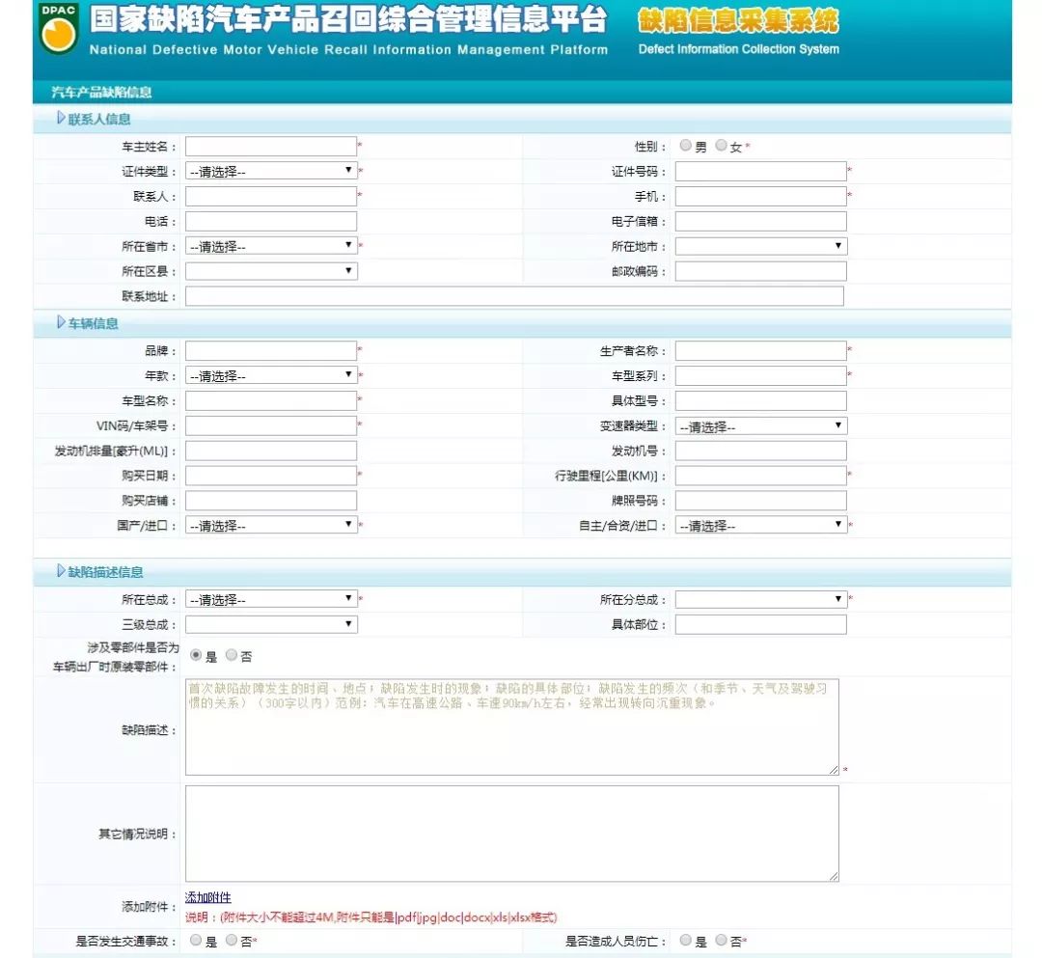Open the 所在区县 dropdown

point(271,271)
